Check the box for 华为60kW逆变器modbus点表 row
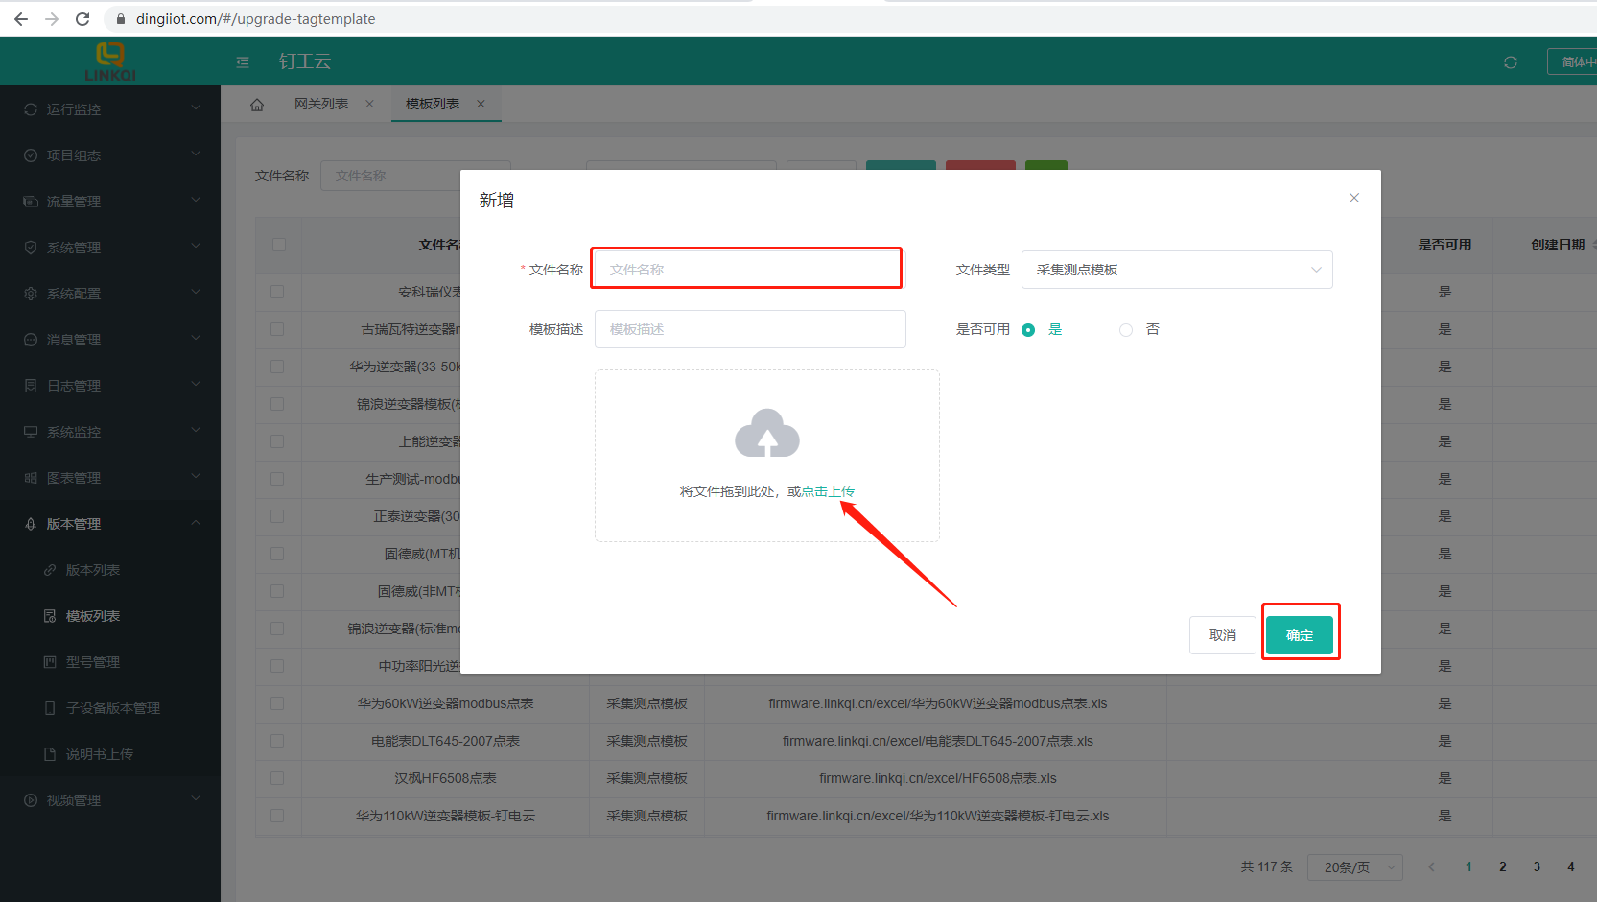The image size is (1597, 902). [277, 703]
